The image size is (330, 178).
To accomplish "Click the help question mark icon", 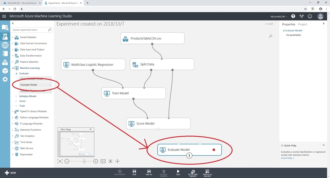I will 293,16.
